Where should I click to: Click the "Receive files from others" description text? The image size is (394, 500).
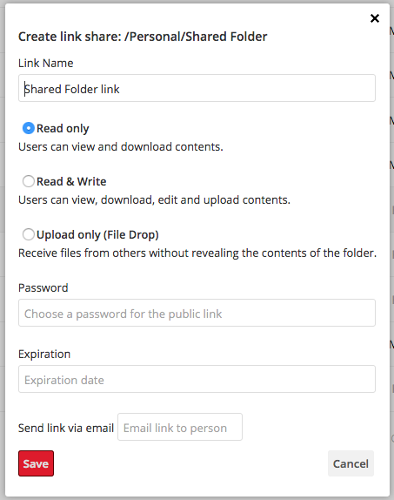pyautogui.click(x=197, y=253)
